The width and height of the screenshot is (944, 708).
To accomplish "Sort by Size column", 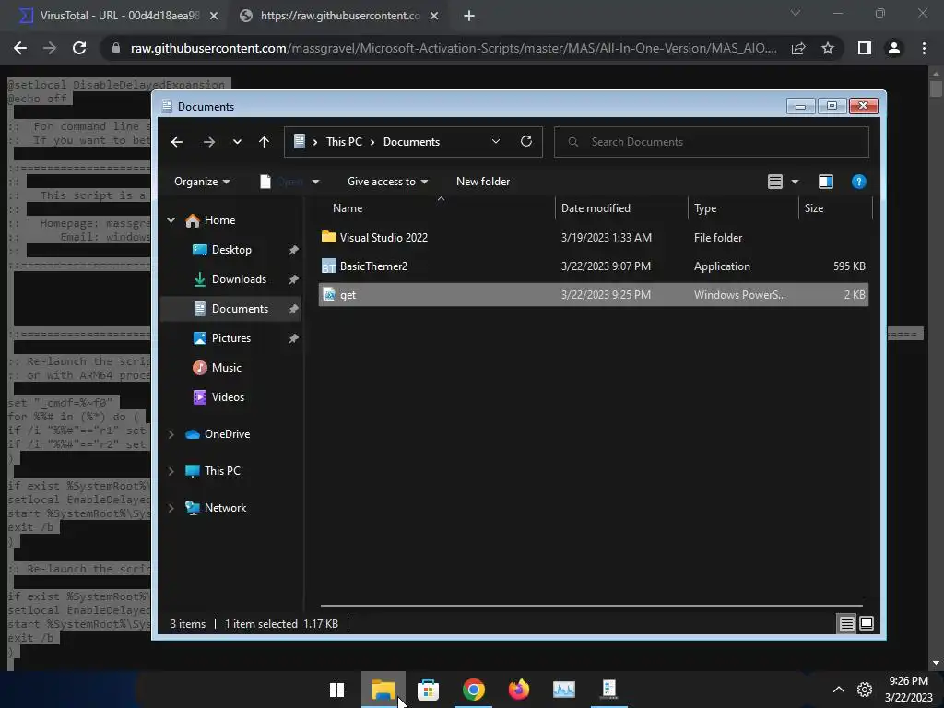I will pyautogui.click(x=813, y=208).
